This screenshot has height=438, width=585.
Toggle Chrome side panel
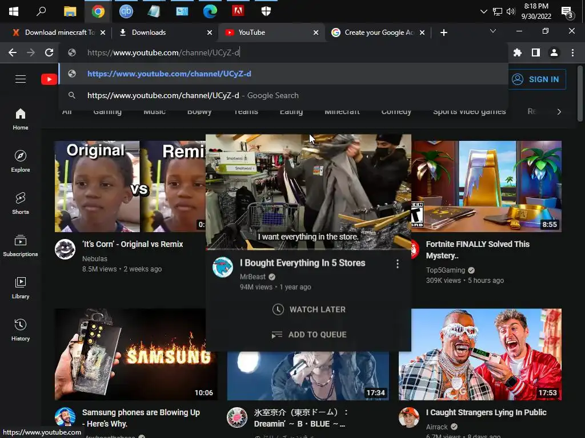click(x=536, y=52)
